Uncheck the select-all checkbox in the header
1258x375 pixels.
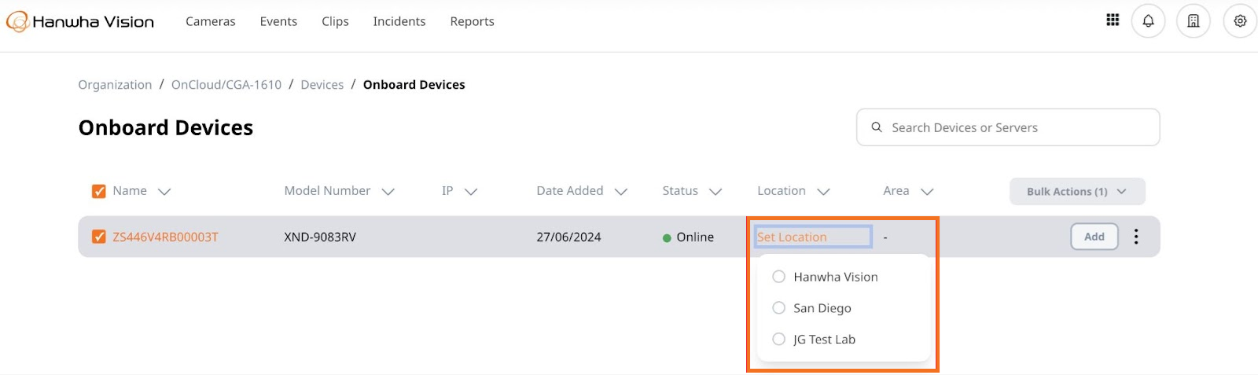tap(99, 191)
